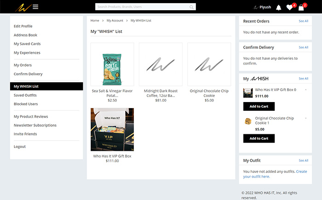Screen dimensions: 322x200
Task: Open Saved Outfits
Action: 25,95
